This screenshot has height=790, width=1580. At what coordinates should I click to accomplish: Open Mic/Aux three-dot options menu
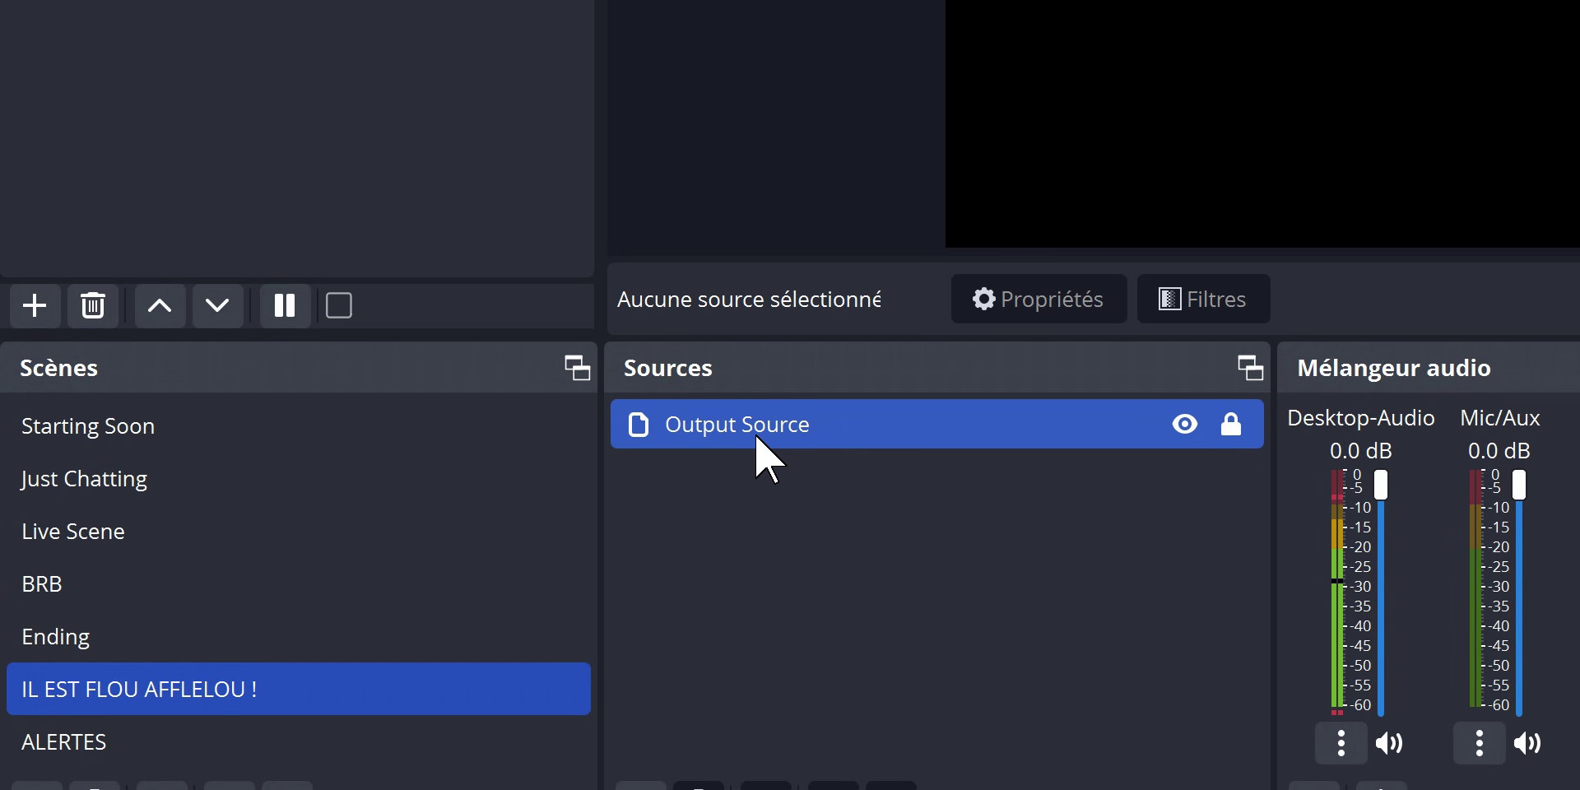tap(1479, 744)
